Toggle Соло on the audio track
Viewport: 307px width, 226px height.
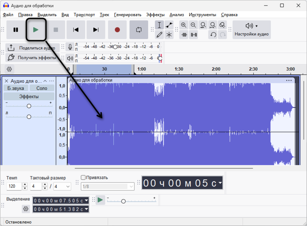42,88
